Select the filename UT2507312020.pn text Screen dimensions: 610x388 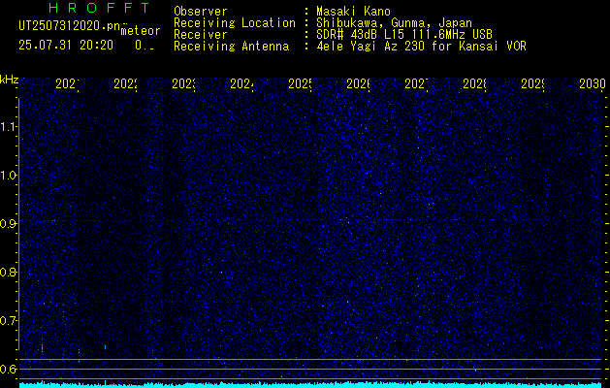[70, 26]
